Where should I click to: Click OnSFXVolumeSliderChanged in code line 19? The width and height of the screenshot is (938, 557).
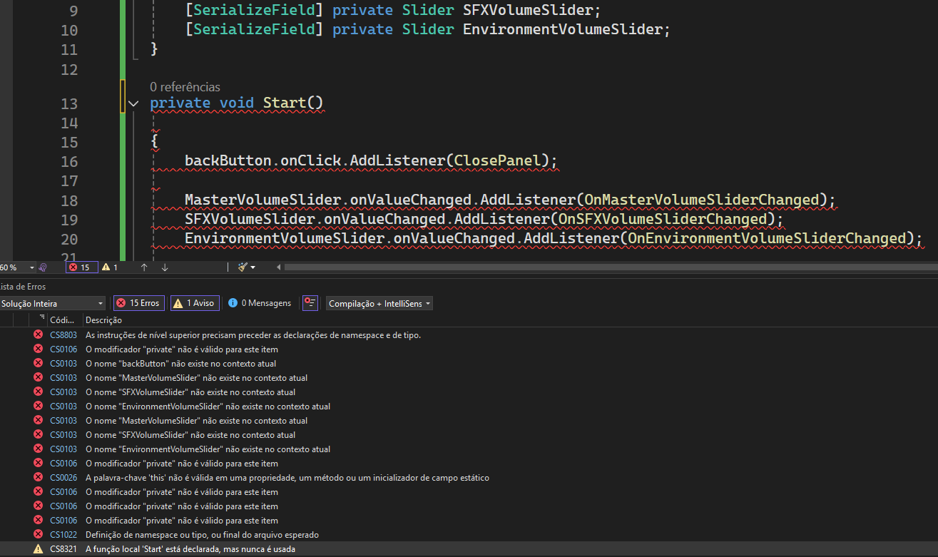(661, 219)
